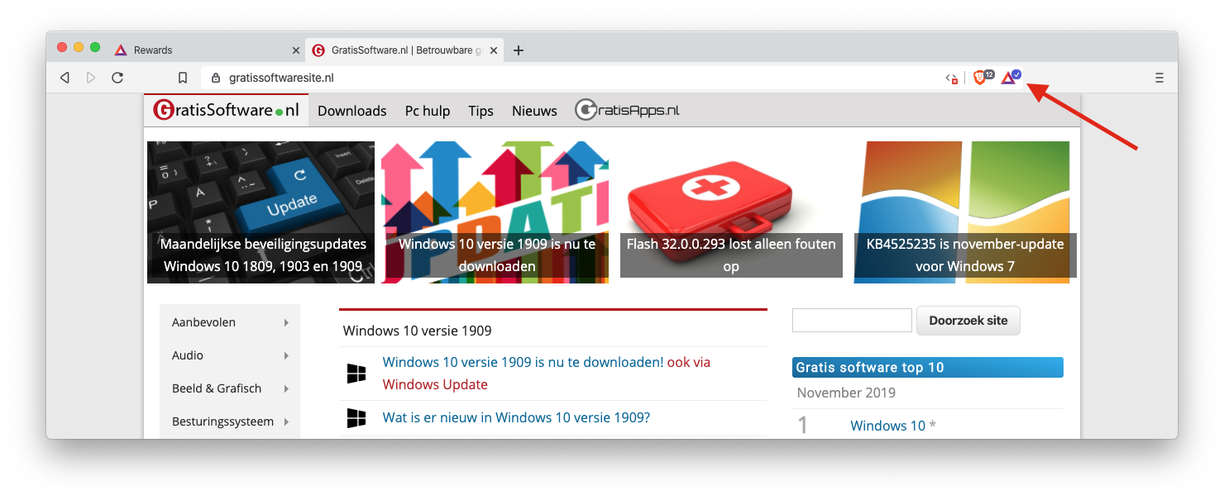Click the bookmark icon beside address bar
Image resolution: width=1224 pixels, height=500 pixels.
pyautogui.click(x=183, y=78)
